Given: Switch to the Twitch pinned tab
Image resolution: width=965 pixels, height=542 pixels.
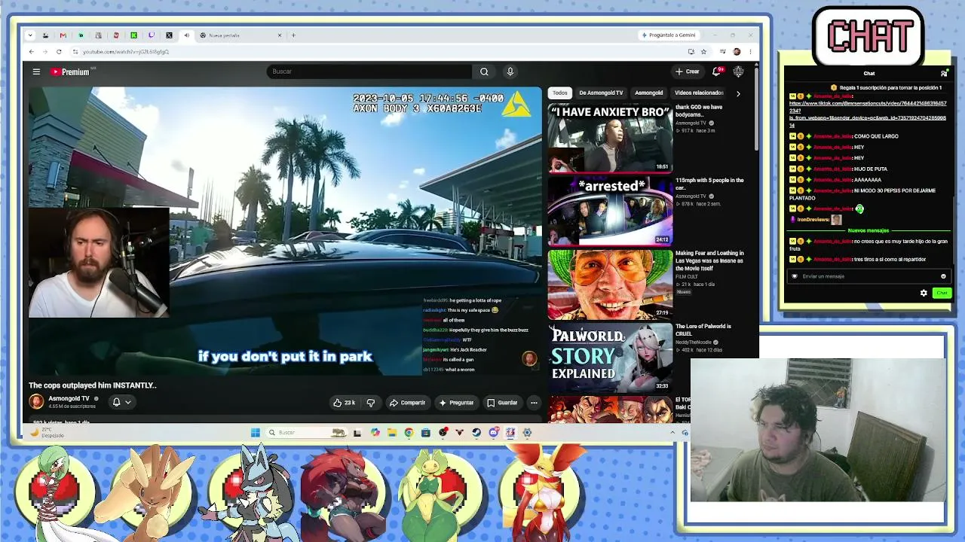Looking at the screenshot, I should (151, 35).
